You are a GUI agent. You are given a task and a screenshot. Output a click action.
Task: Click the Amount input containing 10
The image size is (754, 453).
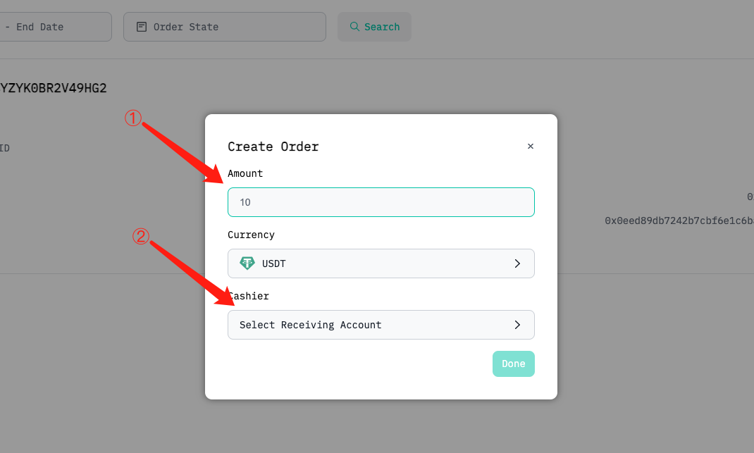tap(381, 202)
